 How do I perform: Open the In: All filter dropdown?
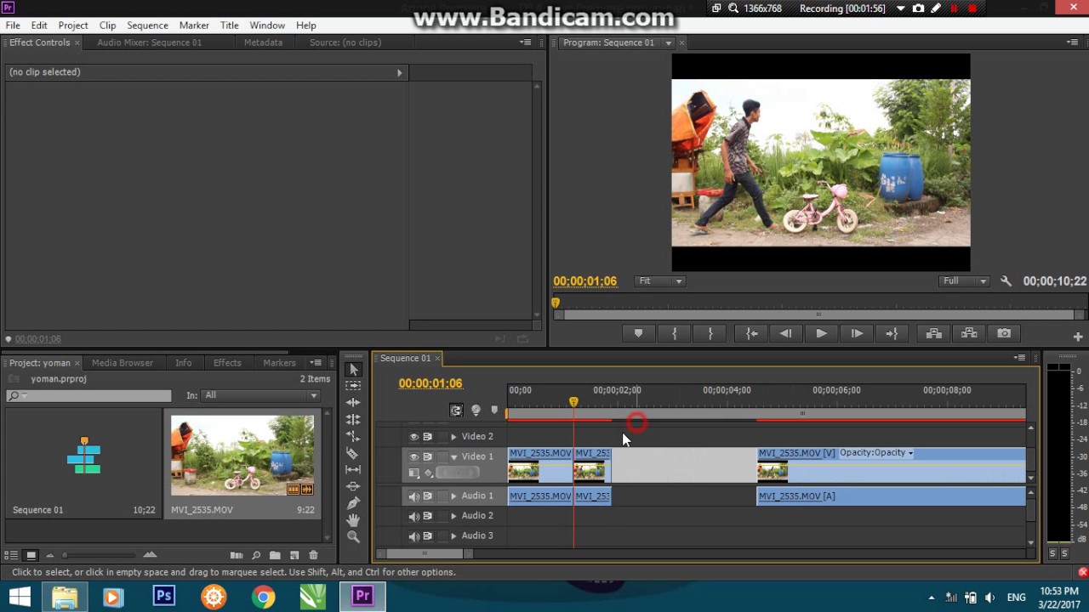pos(260,395)
